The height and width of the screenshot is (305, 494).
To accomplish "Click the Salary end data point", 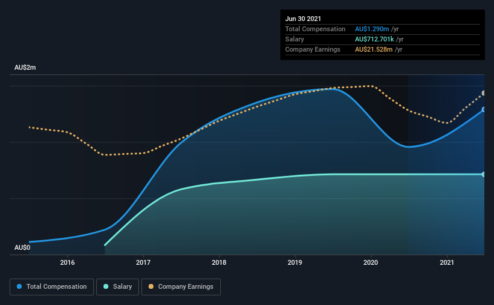I will 484,174.
